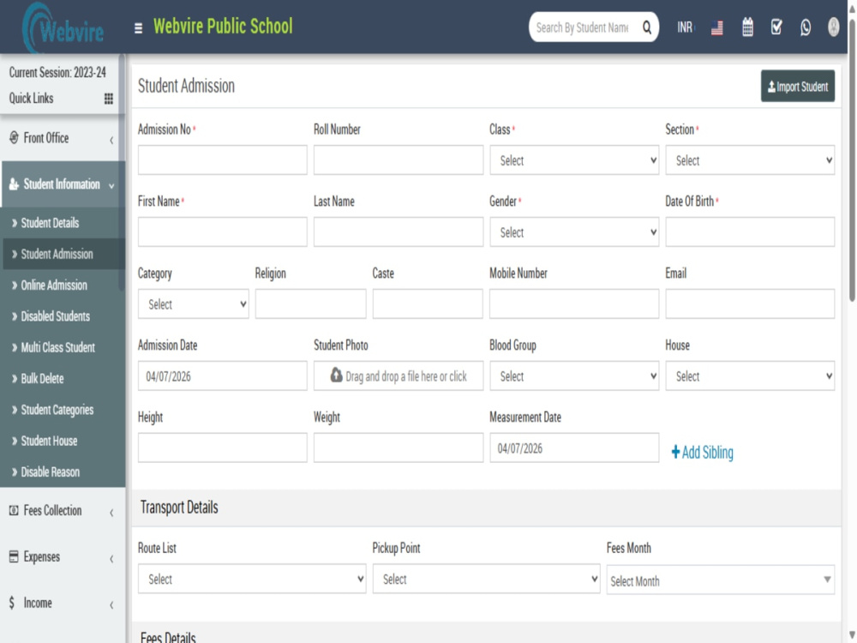Expand the Front Office menu
This screenshot has width=857, height=643.
coord(63,138)
